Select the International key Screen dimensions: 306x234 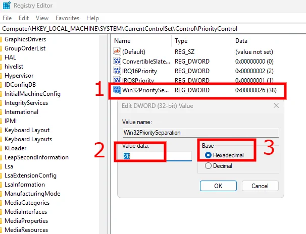(x=21, y=112)
